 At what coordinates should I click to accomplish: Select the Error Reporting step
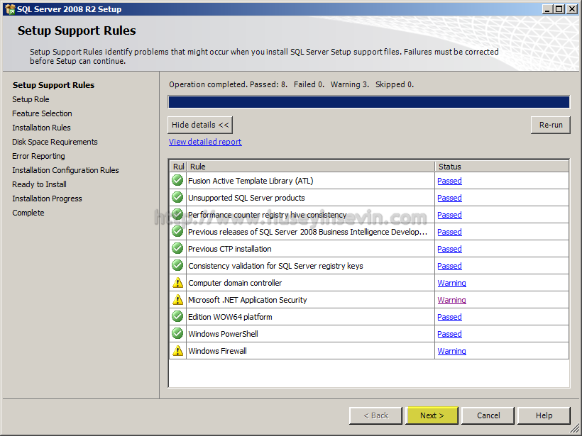[38, 156]
